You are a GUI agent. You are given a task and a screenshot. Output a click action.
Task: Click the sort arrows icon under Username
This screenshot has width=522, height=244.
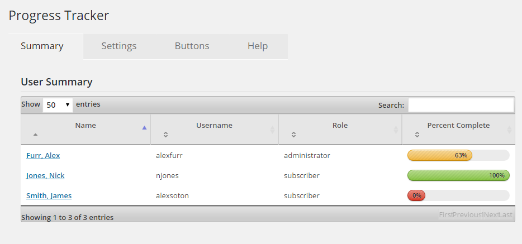tap(165, 135)
